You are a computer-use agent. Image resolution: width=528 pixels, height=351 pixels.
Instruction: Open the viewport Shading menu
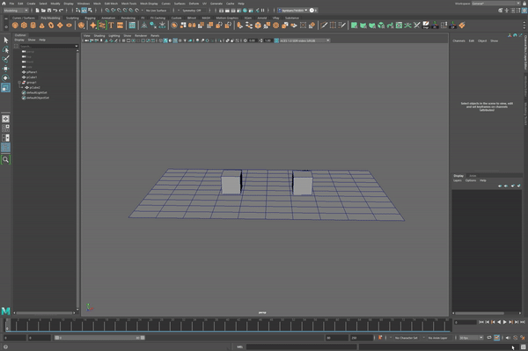(x=99, y=36)
